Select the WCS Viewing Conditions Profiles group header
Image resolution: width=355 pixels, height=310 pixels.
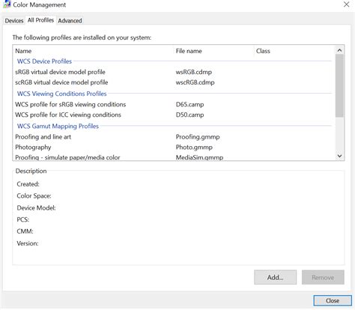click(x=61, y=94)
